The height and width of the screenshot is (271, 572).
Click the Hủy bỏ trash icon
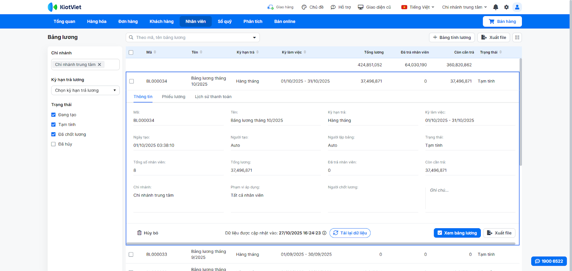pos(139,233)
